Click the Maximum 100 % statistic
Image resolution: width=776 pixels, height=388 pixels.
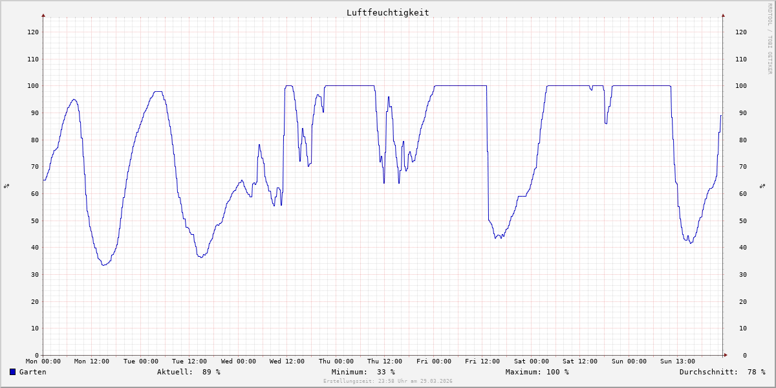[537, 372]
